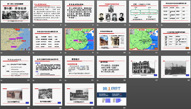This screenshot has width=191, height=109.
Task: Click blue action button on slide 21
Action: [x=91, y=103]
